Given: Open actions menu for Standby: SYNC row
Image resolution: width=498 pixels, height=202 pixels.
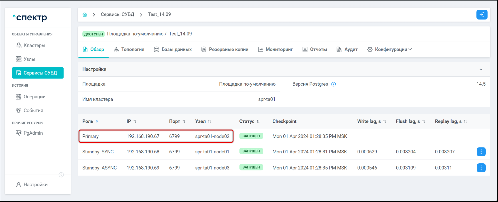Looking at the screenshot, I should 481,152.
